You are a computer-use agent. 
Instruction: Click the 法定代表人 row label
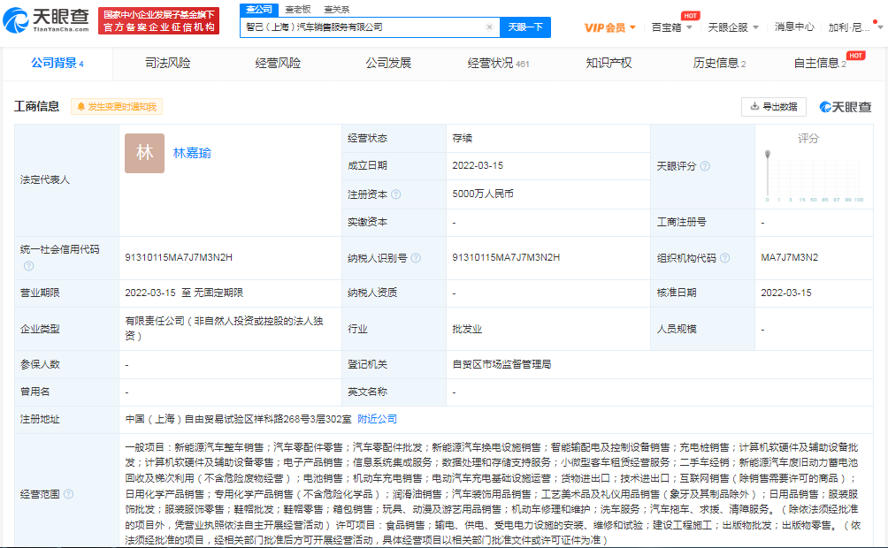click(45, 179)
